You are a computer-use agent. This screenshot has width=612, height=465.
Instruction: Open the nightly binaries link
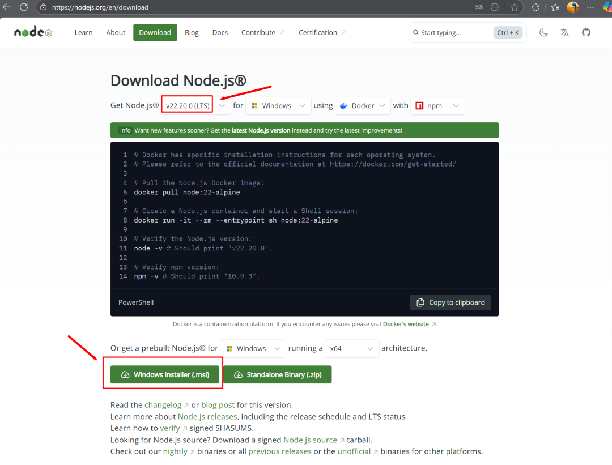175,451
